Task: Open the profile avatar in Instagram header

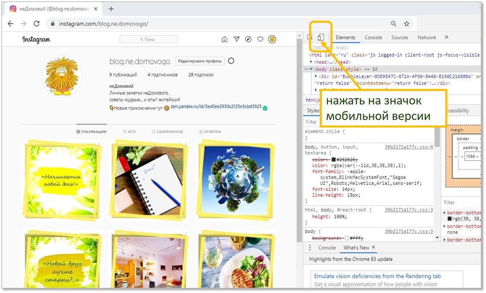Action: click(272, 39)
